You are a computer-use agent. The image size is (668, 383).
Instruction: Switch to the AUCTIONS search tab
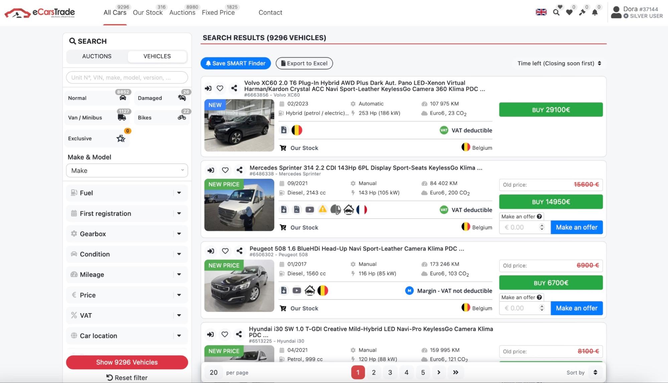point(97,56)
